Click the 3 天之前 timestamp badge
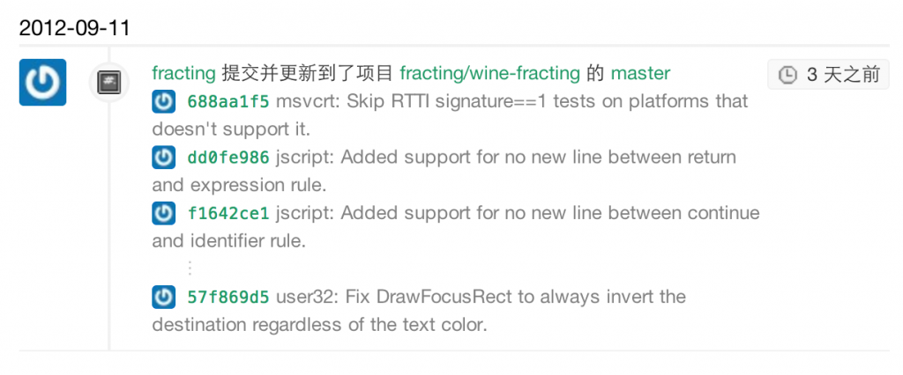Image resolution: width=903 pixels, height=375 pixels. (x=828, y=74)
